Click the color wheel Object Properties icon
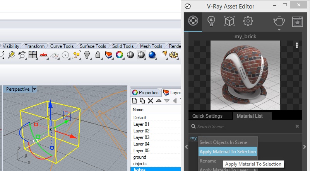 [x=120, y=55]
